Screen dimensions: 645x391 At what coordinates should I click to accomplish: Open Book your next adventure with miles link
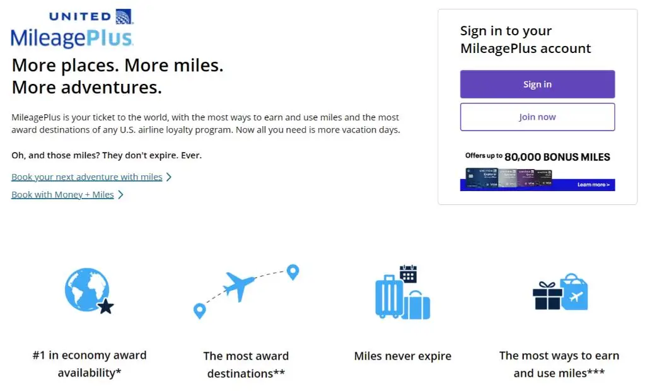click(86, 177)
